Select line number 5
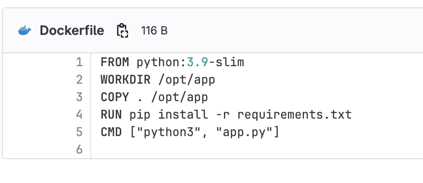This screenshot has height=183, width=423. (79, 132)
